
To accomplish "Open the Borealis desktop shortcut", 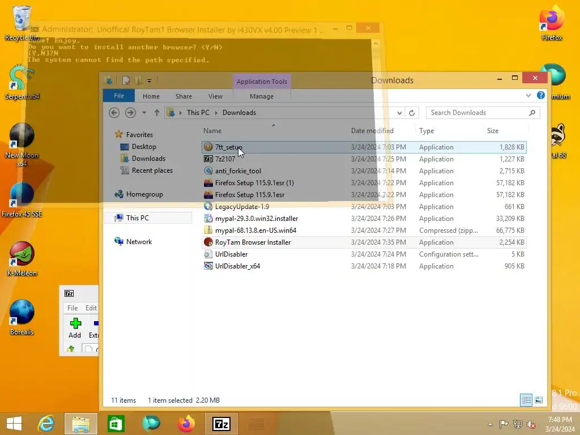I will (22, 317).
